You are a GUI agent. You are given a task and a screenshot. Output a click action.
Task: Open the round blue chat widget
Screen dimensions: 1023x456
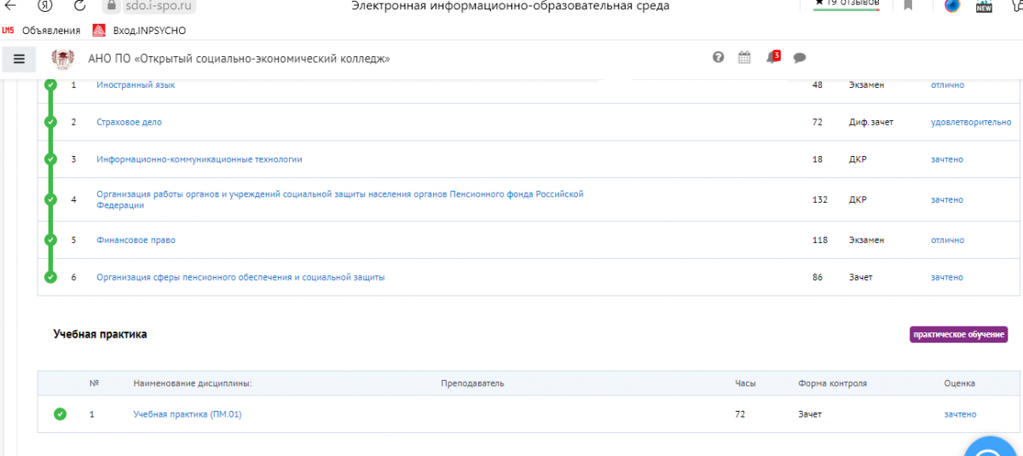point(993,446)
